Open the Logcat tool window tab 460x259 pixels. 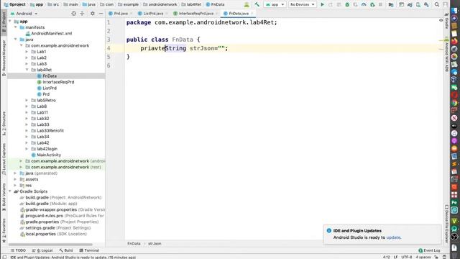coord(43,250)
